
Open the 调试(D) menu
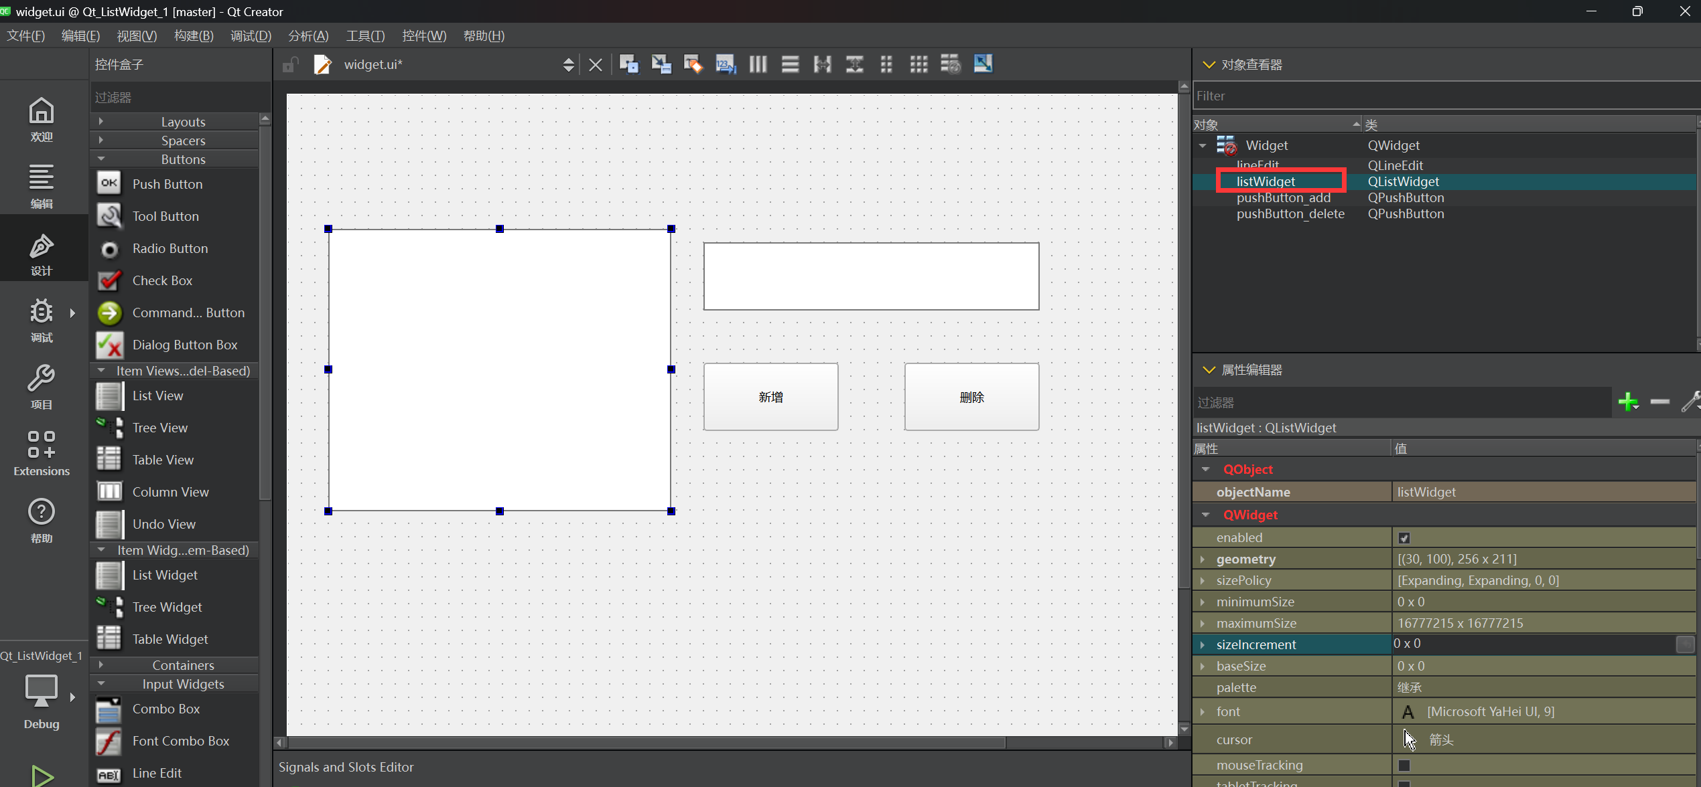click(251, 35)
